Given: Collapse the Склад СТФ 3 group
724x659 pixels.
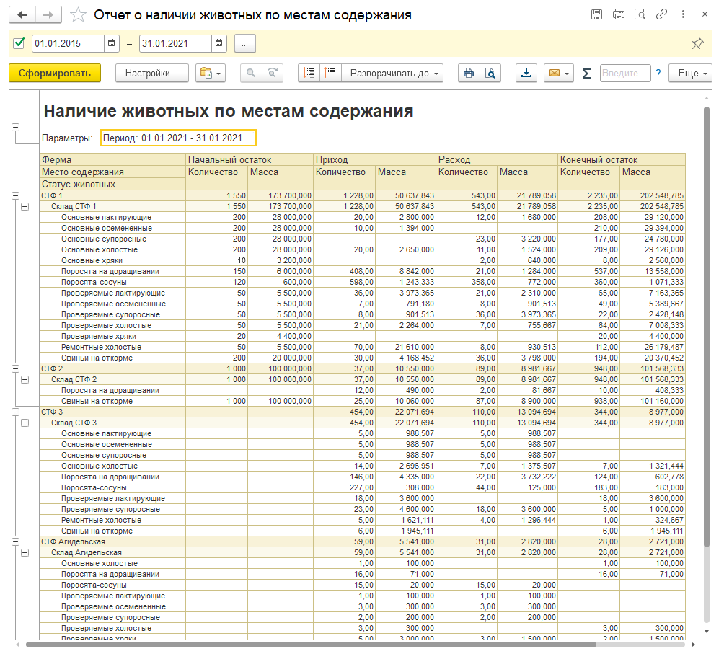Looking at the screenshot, I should (25, 423).
